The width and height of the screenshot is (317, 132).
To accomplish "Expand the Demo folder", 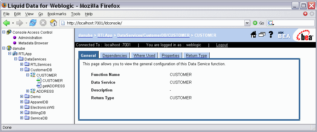I will point(22,97).
